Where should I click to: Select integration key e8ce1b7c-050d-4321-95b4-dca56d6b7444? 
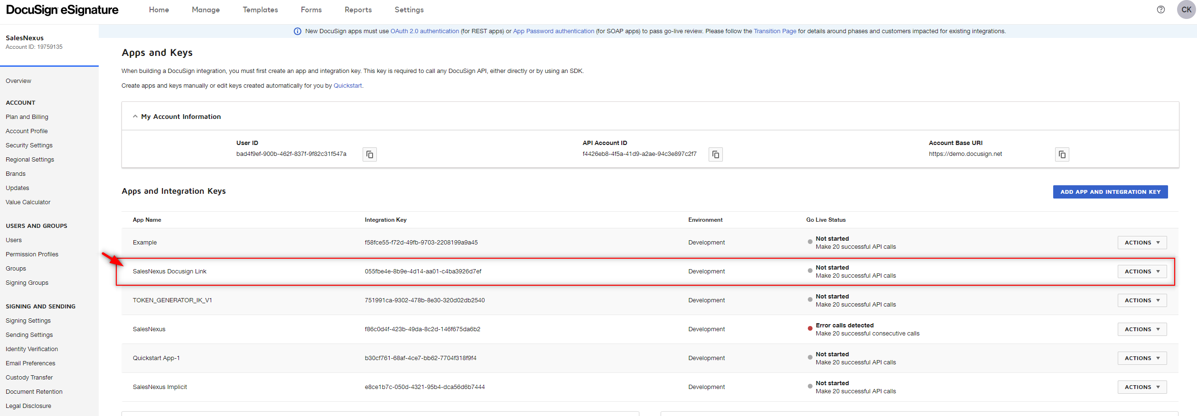point(425,387)
